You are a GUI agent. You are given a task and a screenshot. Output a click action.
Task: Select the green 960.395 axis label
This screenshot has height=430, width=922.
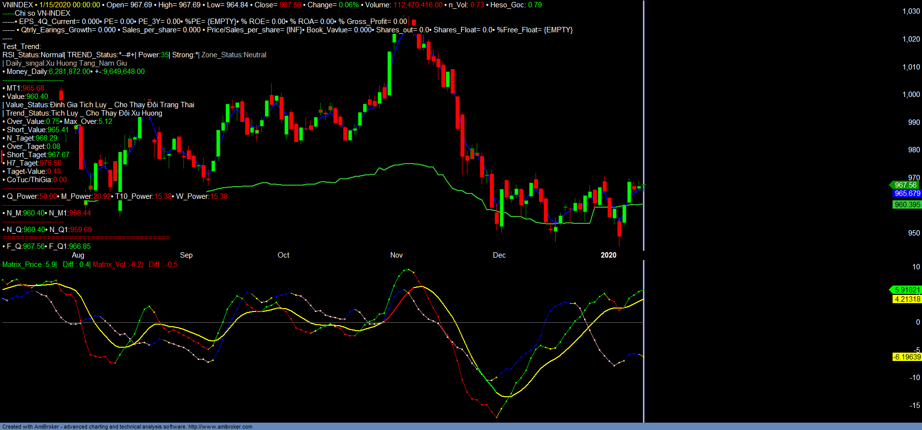(x=907, y=205)
